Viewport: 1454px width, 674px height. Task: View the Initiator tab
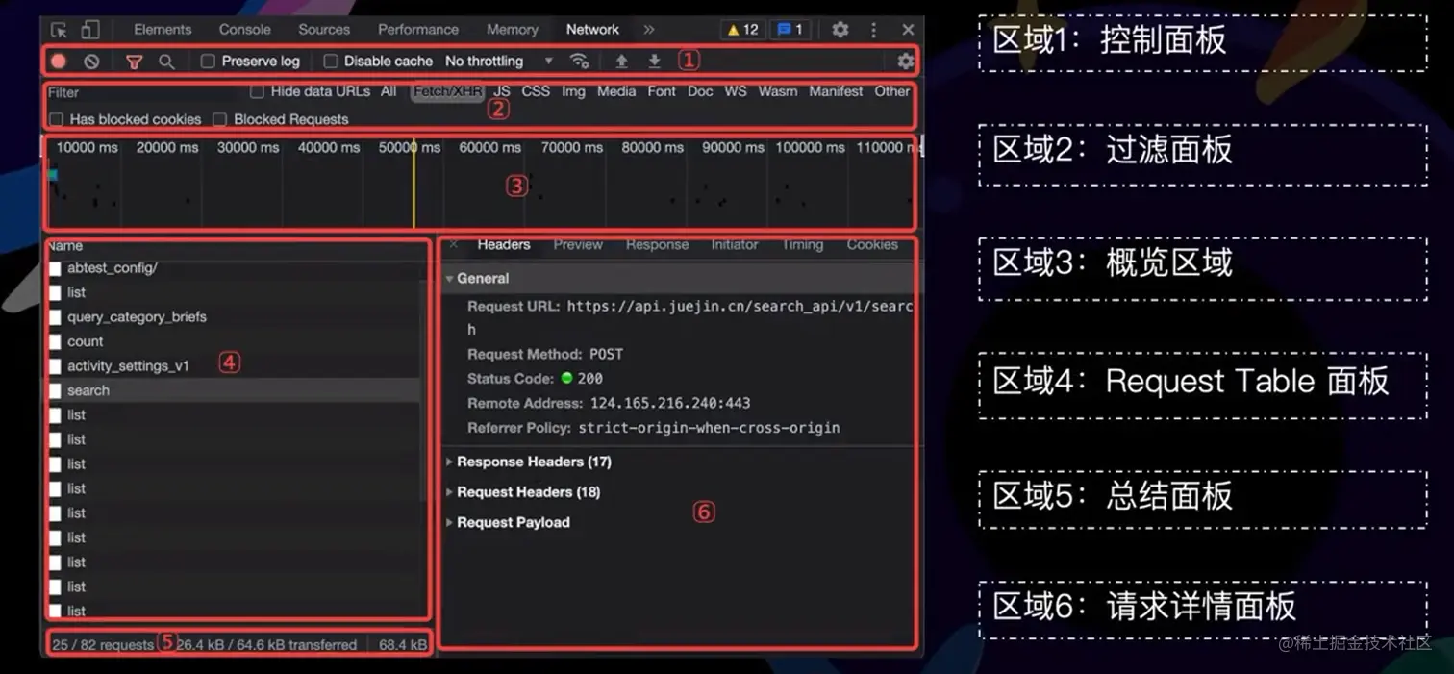[x=735, y=244]
